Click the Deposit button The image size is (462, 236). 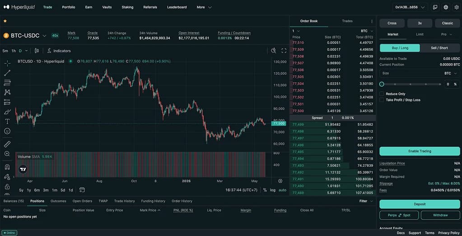click(420, 204)
